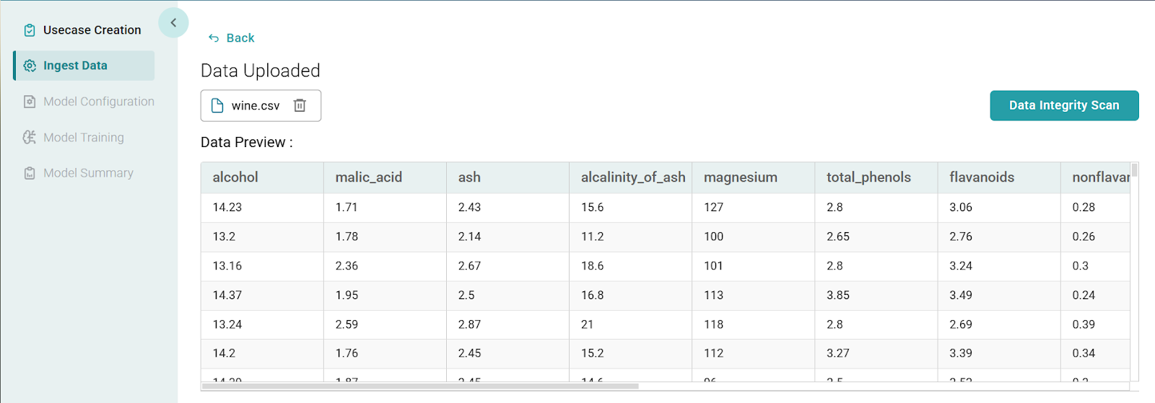Click the Back arrow icon
The image size is (1155, 403).
pos(214,38)
